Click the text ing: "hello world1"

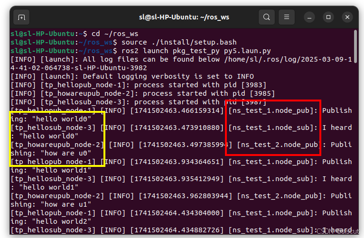click(x=51, y=171)
